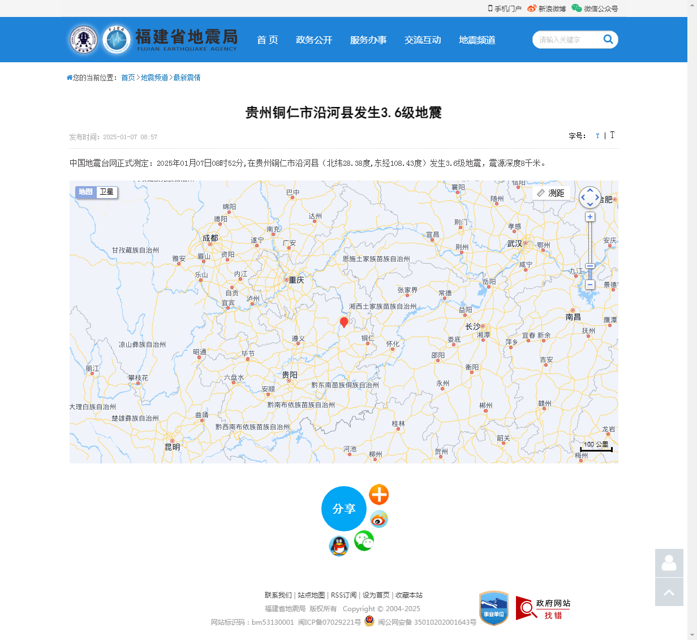697x640 pixels.
Task: Pan the map right with the arrow
Action: [x=597, y=197]
